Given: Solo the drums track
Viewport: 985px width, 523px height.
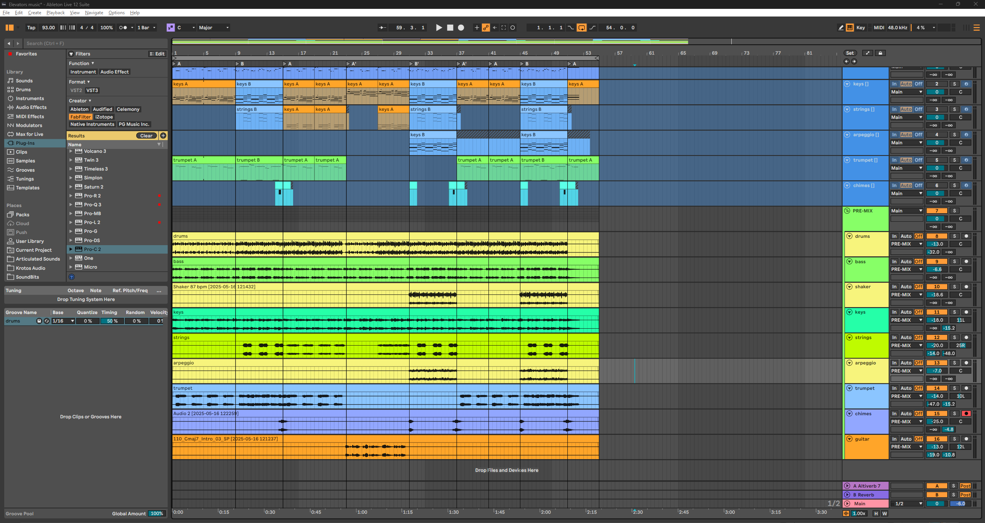Looking at the screenshot, I should pyautogui.click(x=954, y=236).
